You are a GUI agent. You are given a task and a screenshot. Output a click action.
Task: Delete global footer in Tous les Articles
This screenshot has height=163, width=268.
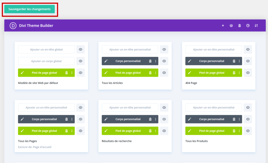(x=150, y=73)
